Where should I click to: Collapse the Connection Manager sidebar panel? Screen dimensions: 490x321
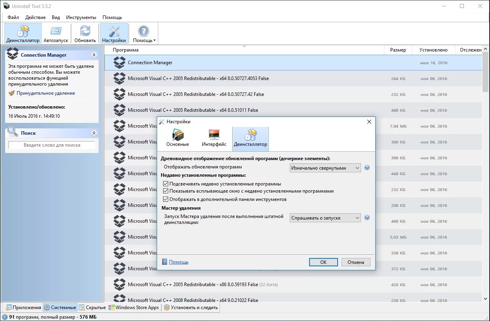pos(94,55)
